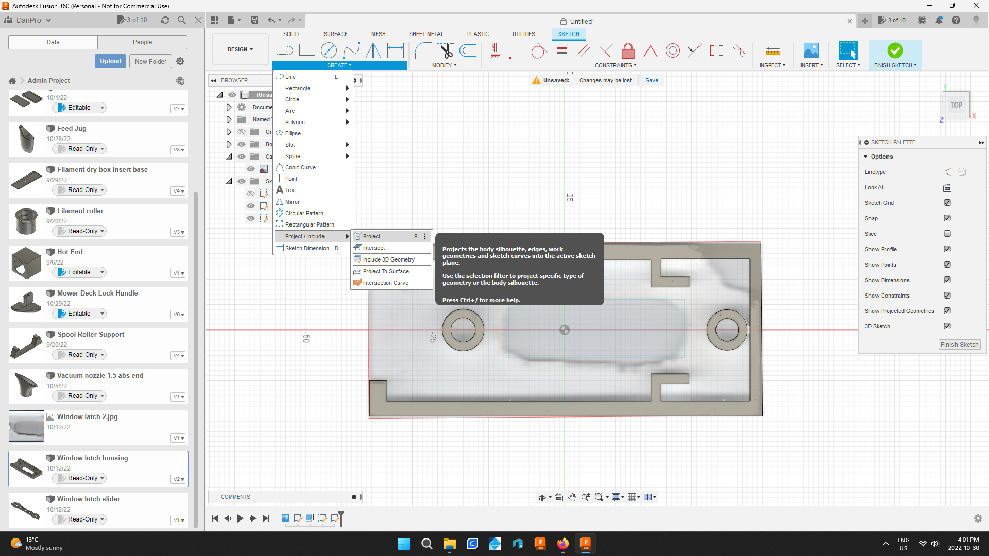Disable the Show Constraints checkbox
The height and width of the screenshot is (556, 989).
947,295
